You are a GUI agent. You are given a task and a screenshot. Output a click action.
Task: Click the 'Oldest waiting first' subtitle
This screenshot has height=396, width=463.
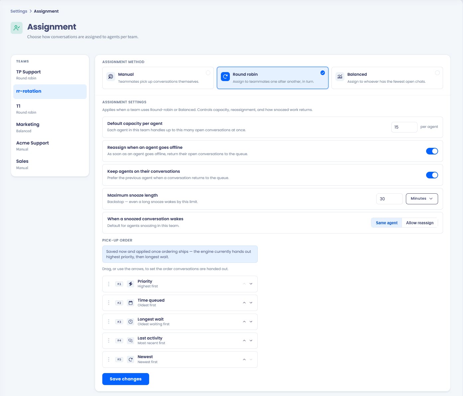(x=153, y=324)
